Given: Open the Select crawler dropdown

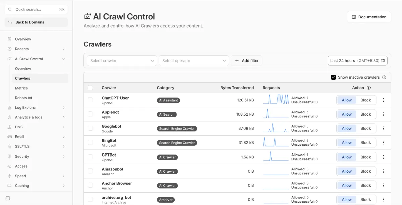Looking at the screenshot, I should (122, 61).
